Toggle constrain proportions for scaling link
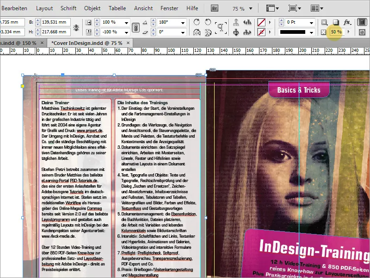370x278 pixels. (x=136, y=28)
